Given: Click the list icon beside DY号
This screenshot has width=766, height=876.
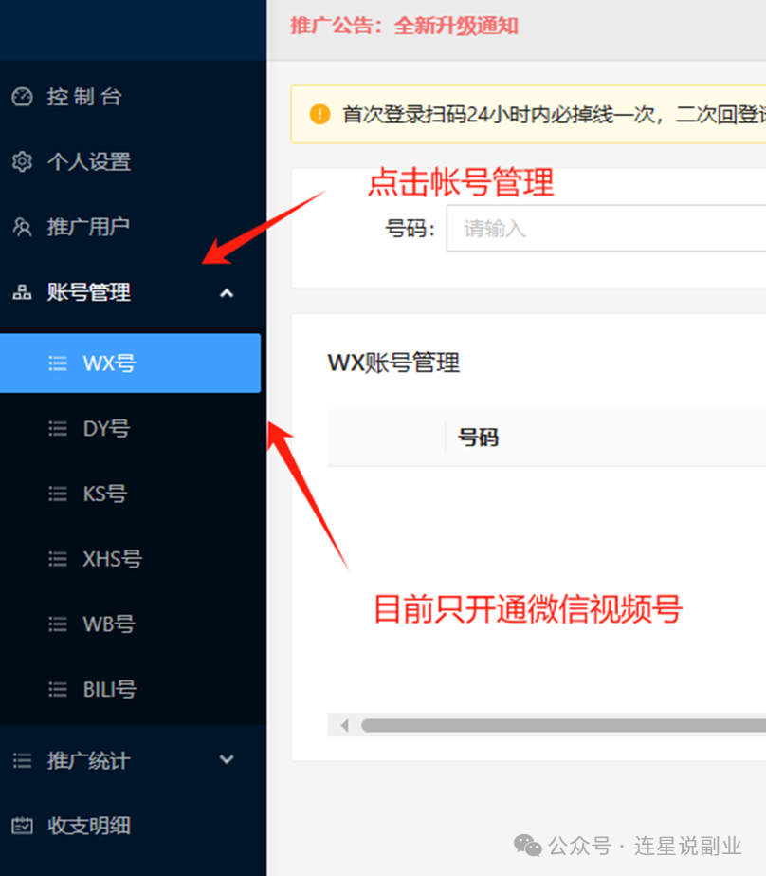Looking at the screenshot, I should click(58, 428).
